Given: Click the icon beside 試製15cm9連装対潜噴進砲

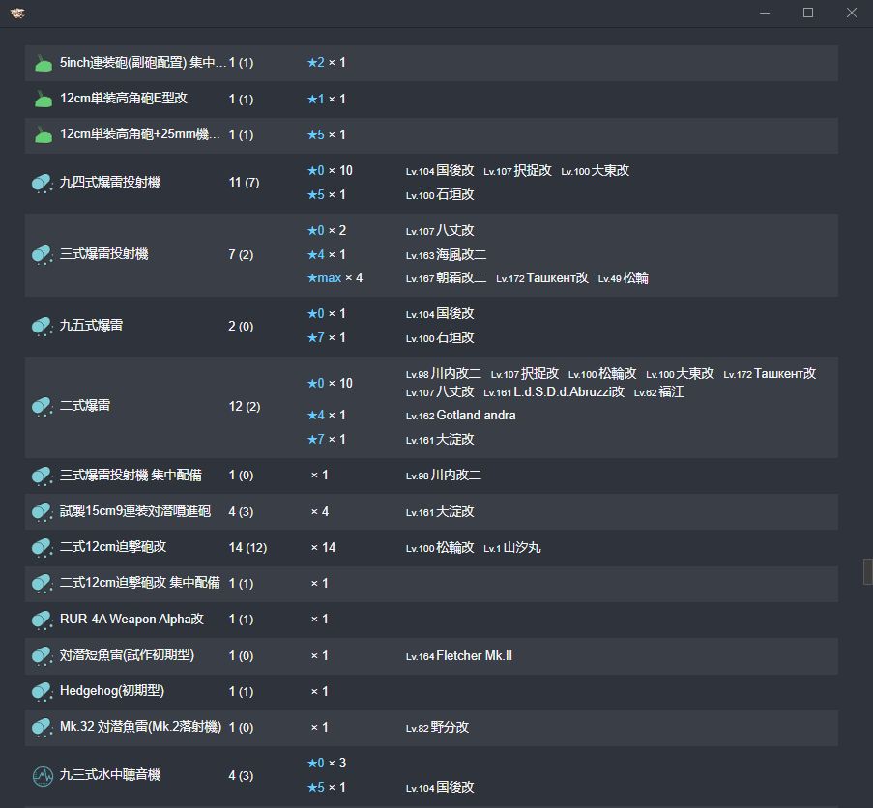Looking at the screenshot, I should [43, 512].
